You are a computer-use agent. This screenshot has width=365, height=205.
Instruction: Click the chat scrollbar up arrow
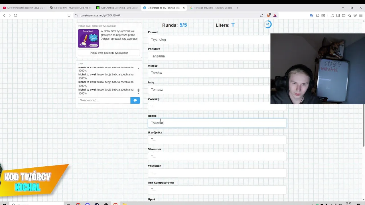[139, 69]
